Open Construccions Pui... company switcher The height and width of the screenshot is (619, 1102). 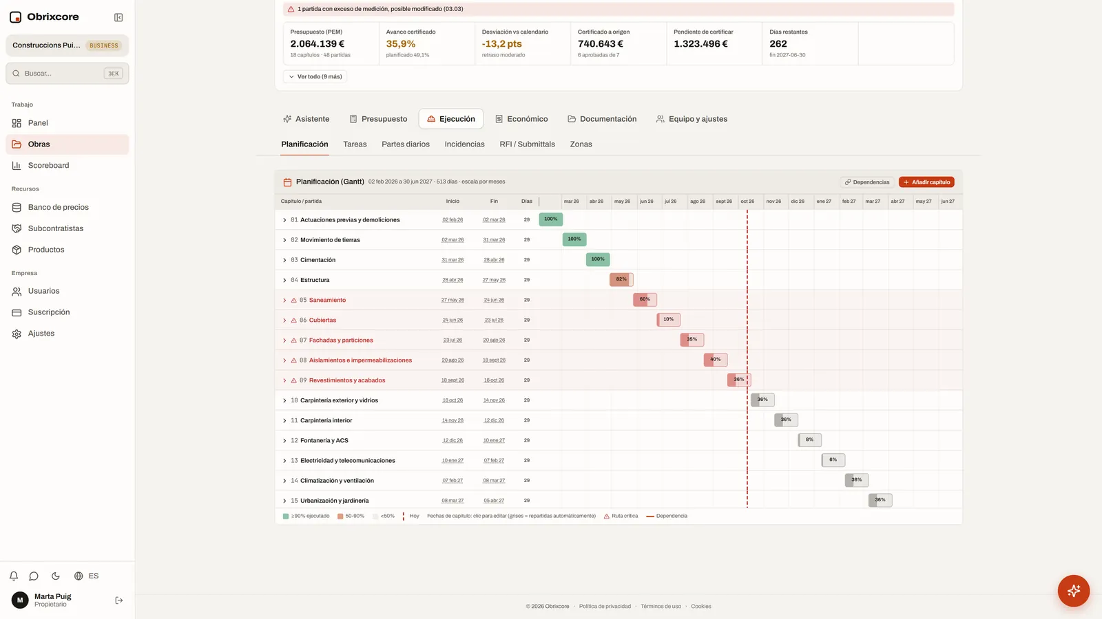tap(67, 45)
